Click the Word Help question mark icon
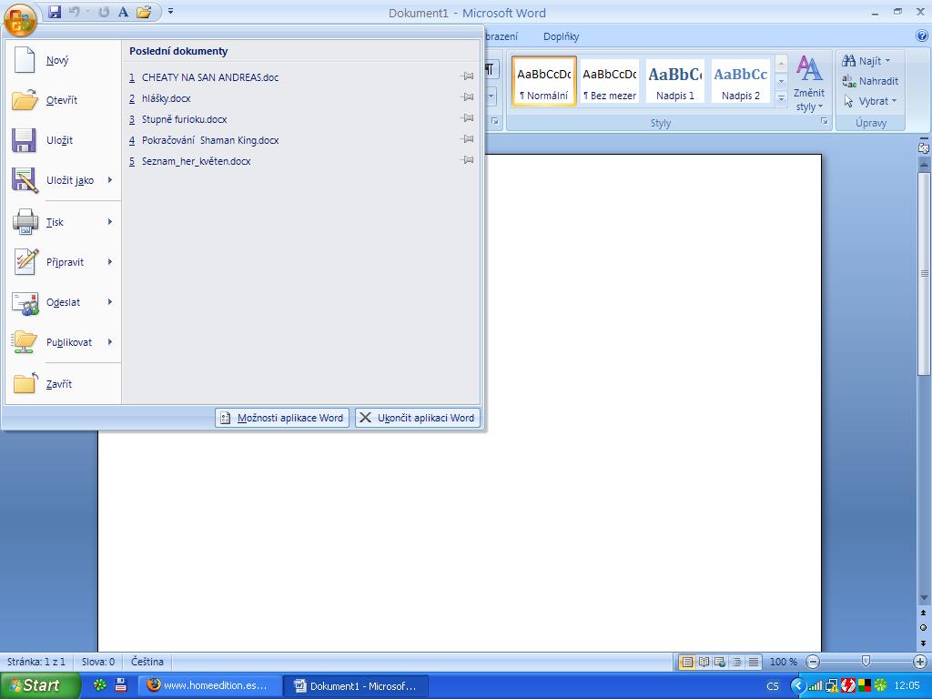 (x=922, y=35)
